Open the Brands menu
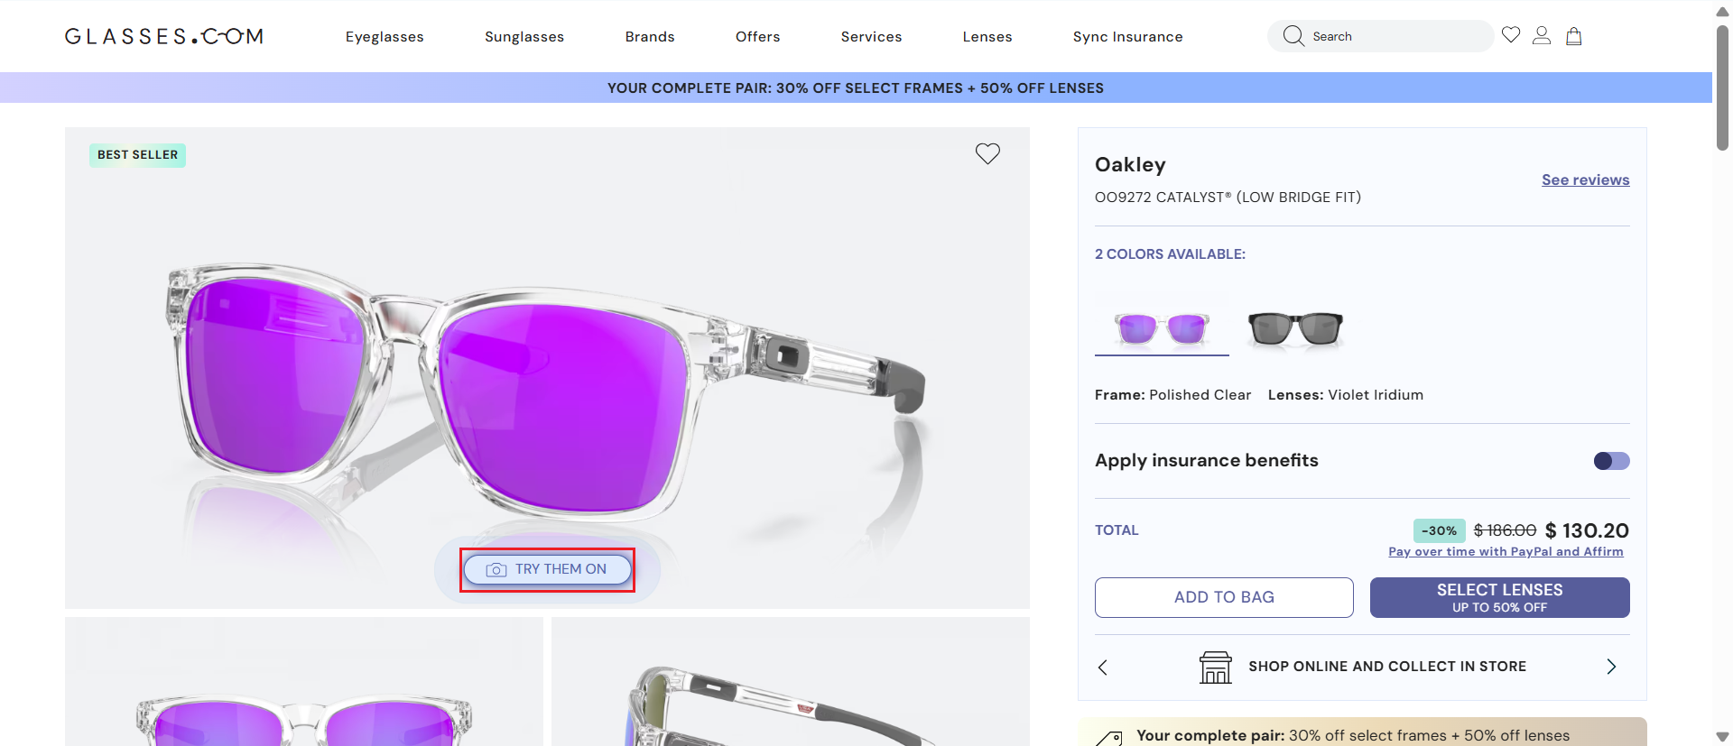This screenshot has width=1733, height=746. [x=650, y=37]
